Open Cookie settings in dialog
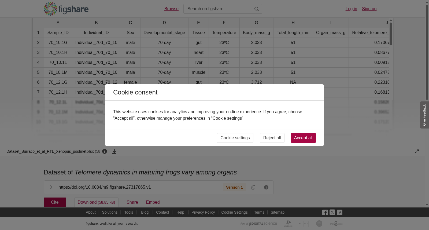Image resolution: width=429 pixels, height=230 pixels. click(x=235, y=138)
